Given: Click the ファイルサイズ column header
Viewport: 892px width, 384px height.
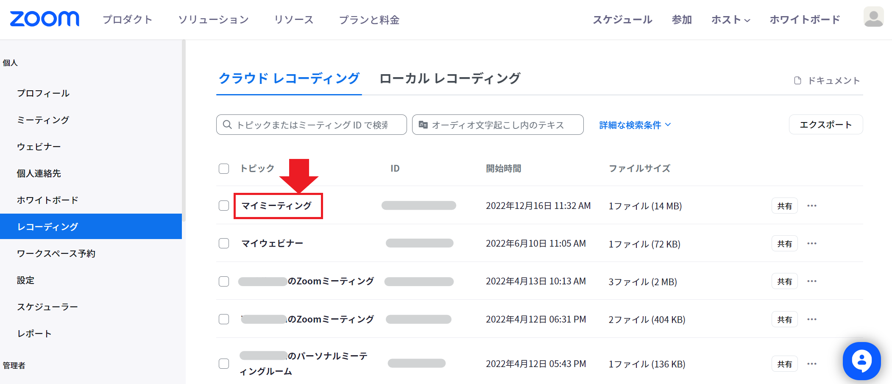Looking at the screenshot, I should pos(639,168).
